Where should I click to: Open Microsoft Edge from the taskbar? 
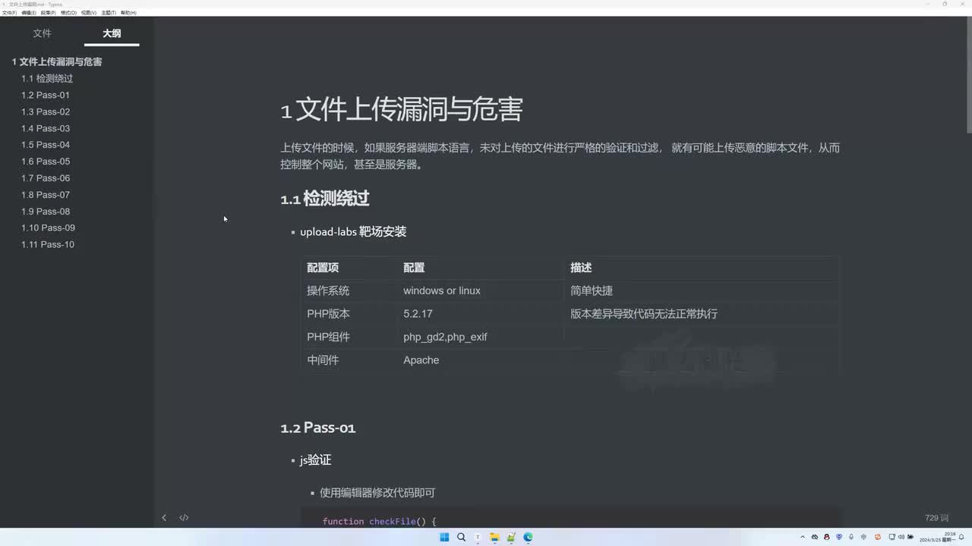pyautogui.click(x=528, y=537)
